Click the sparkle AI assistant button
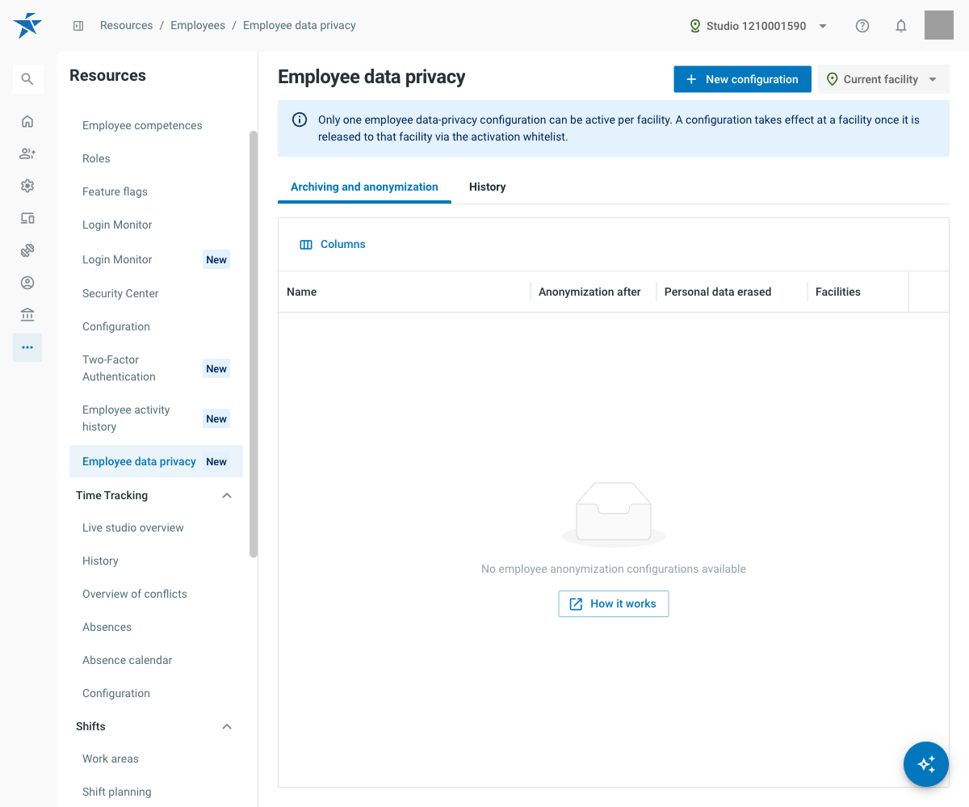The height and width of the screenshot is (807, 969). click(x=926, y=764)
